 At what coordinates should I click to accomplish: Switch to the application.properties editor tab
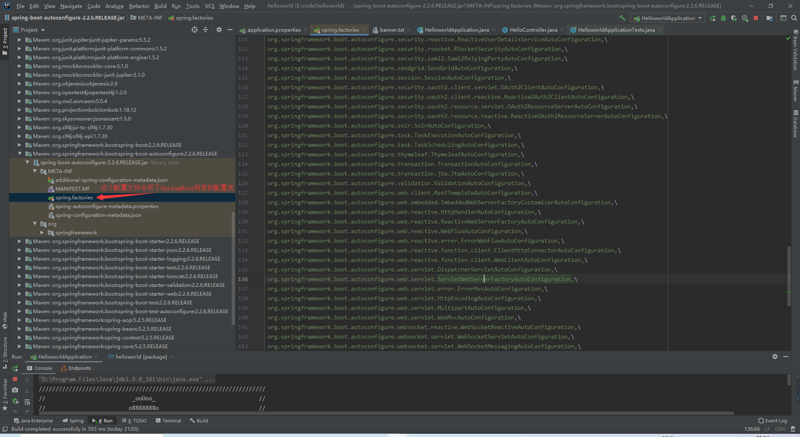(274, 30)
